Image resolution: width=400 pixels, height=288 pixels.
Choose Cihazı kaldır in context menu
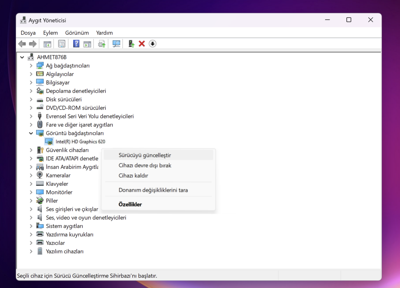pos(158,176)
